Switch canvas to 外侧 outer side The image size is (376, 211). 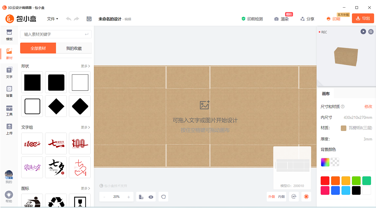point(271,197)
